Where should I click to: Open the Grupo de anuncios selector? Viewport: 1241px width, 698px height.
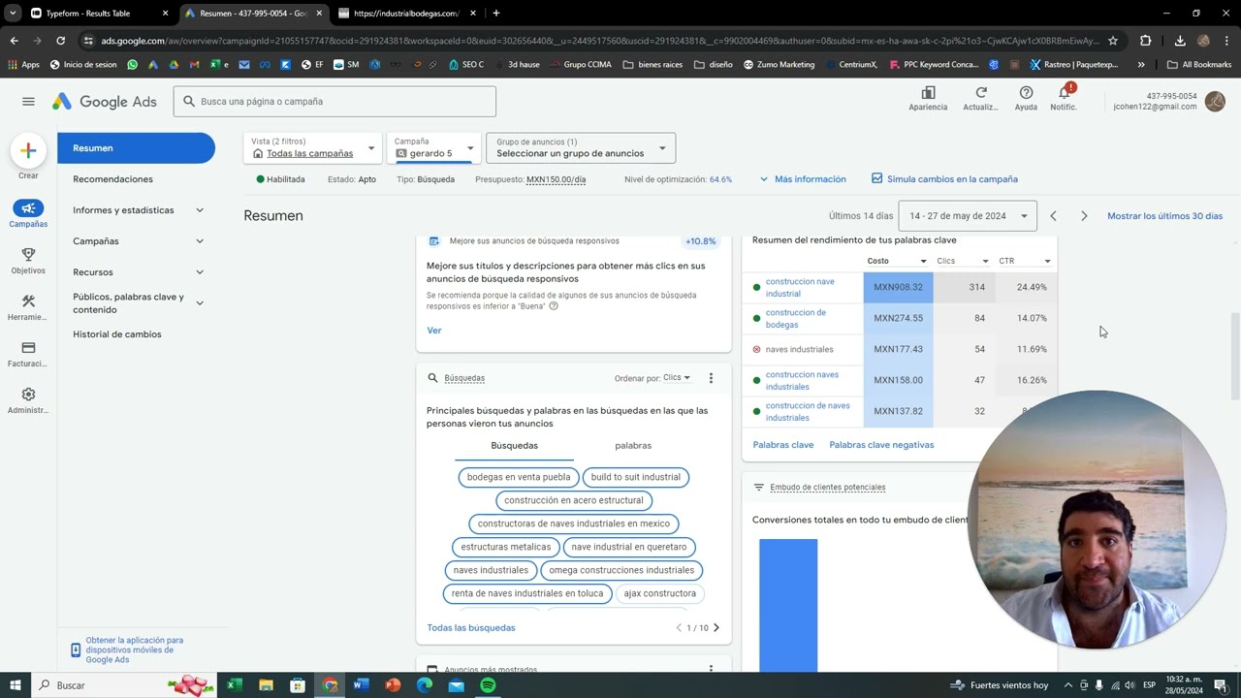581,148
